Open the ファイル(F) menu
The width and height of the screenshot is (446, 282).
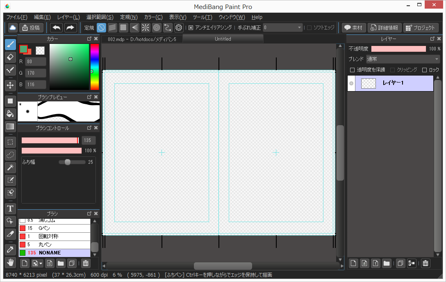(x=17, y=17)
